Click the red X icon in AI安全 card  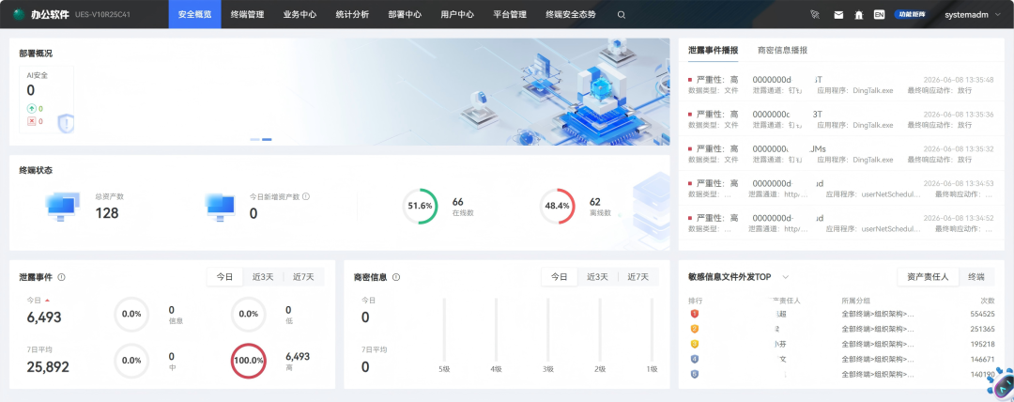tap(31, 121)
